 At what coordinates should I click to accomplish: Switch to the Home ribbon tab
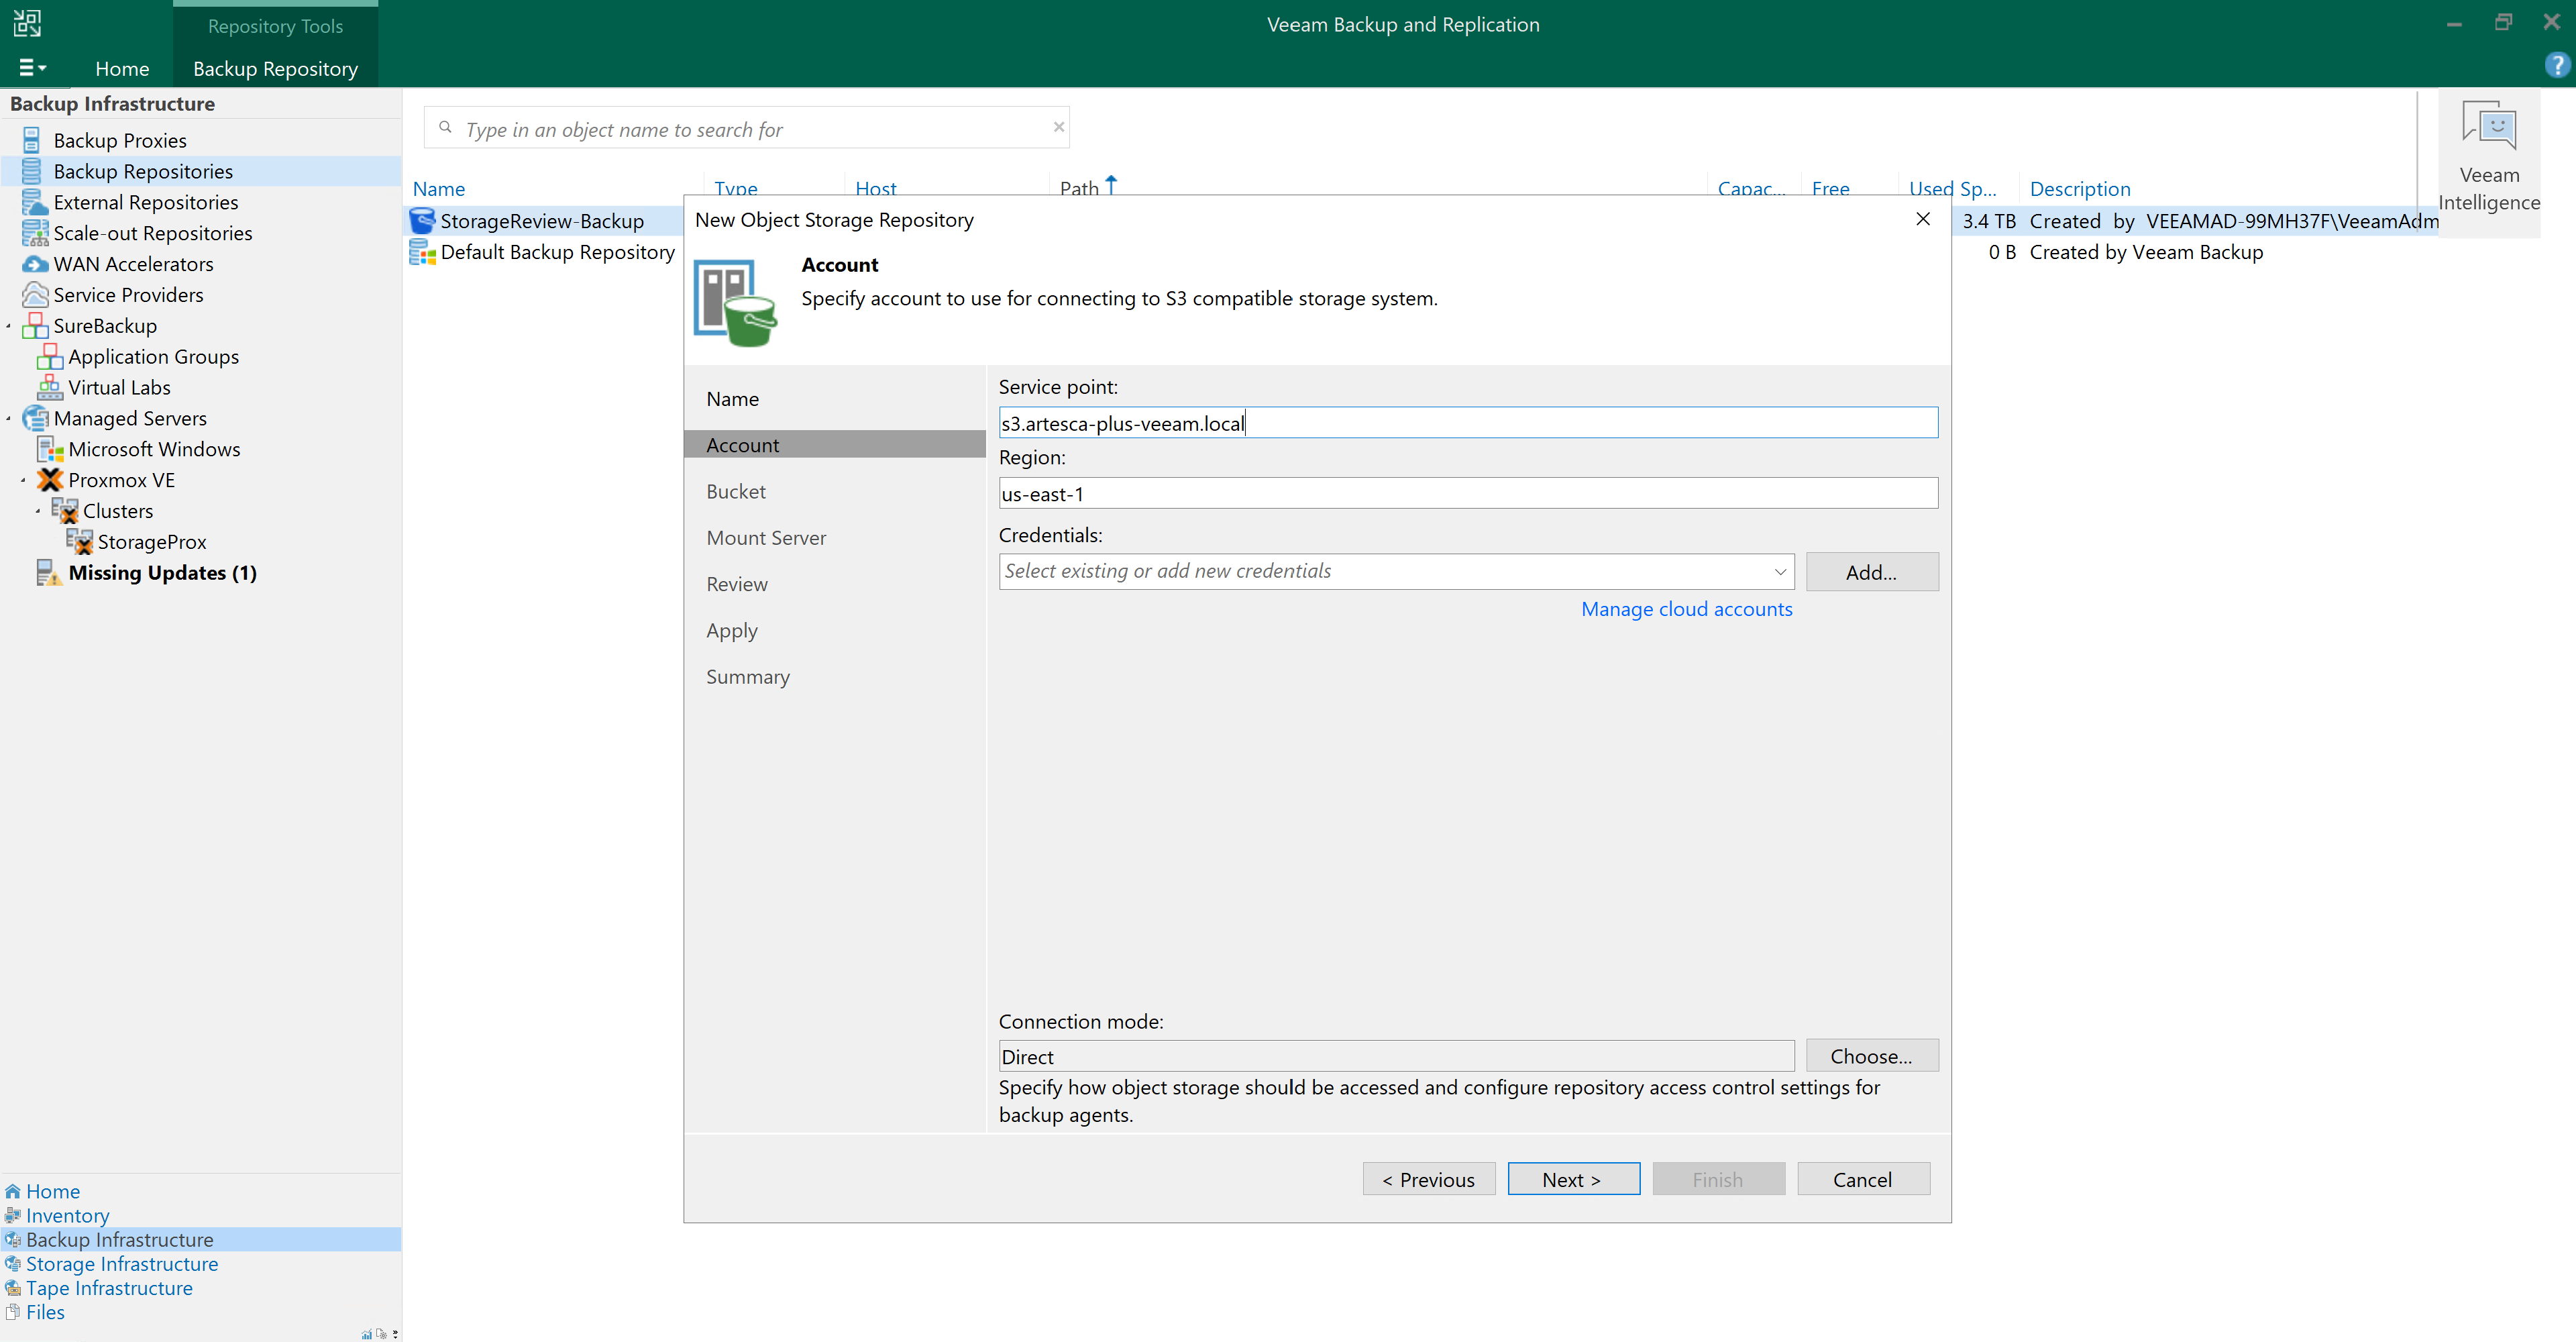pyautogui.click(x=122, y=68)
